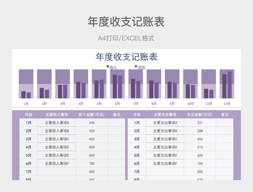Select cell 主要收入事项F
This screenshot has width=253, height=192.
coord(57,163)
